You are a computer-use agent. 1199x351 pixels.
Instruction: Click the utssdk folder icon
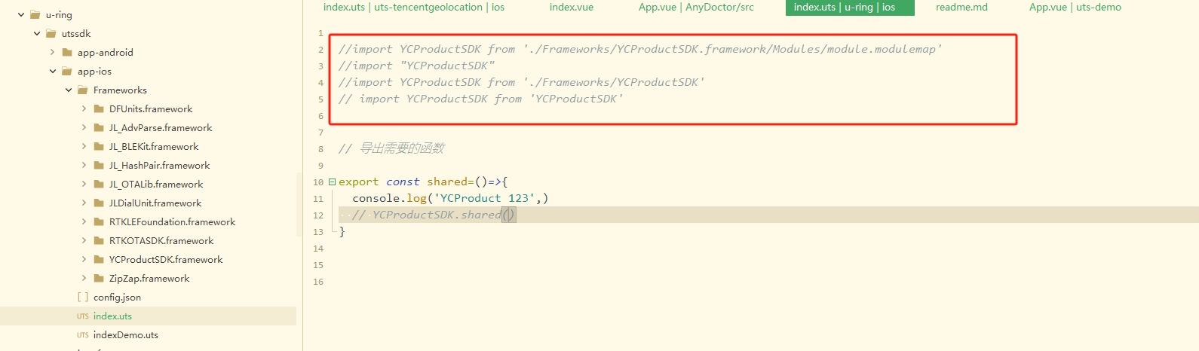tap(51, 33)
